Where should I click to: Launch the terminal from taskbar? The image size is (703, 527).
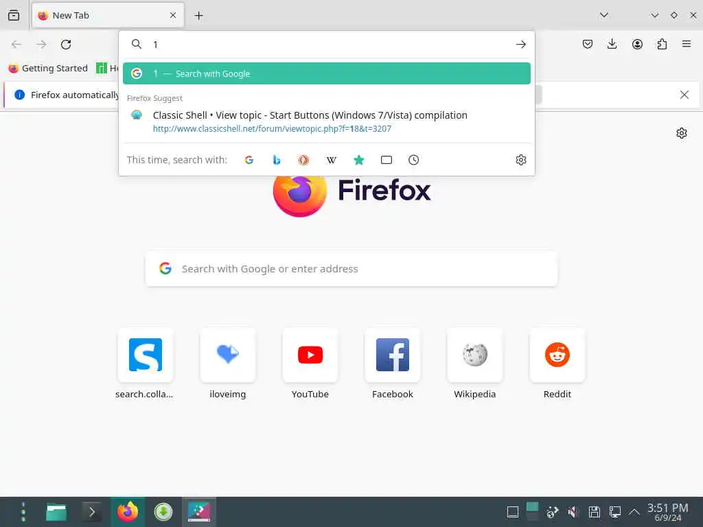92,512
